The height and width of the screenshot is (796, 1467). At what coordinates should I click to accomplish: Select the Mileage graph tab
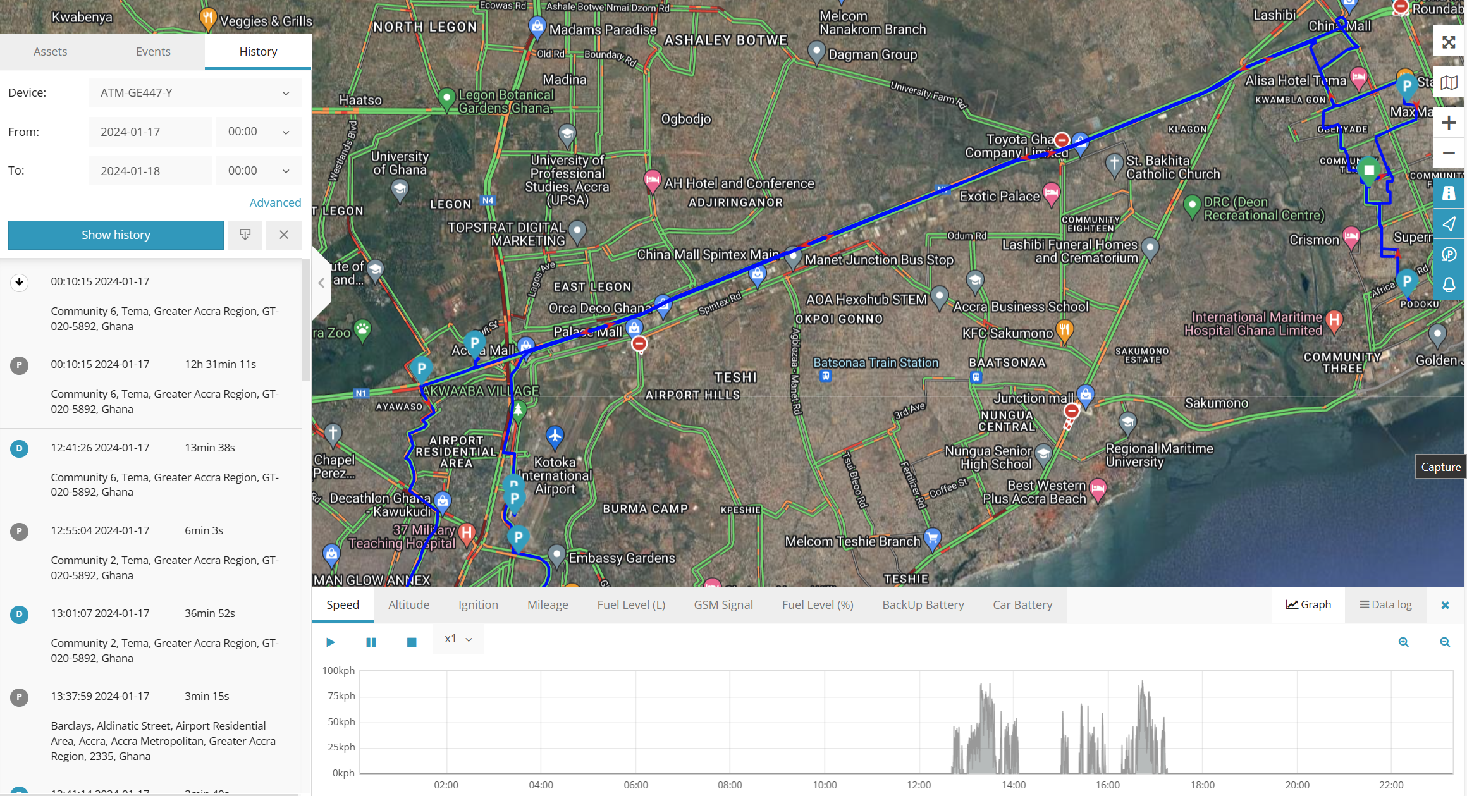tap(548, 605)
